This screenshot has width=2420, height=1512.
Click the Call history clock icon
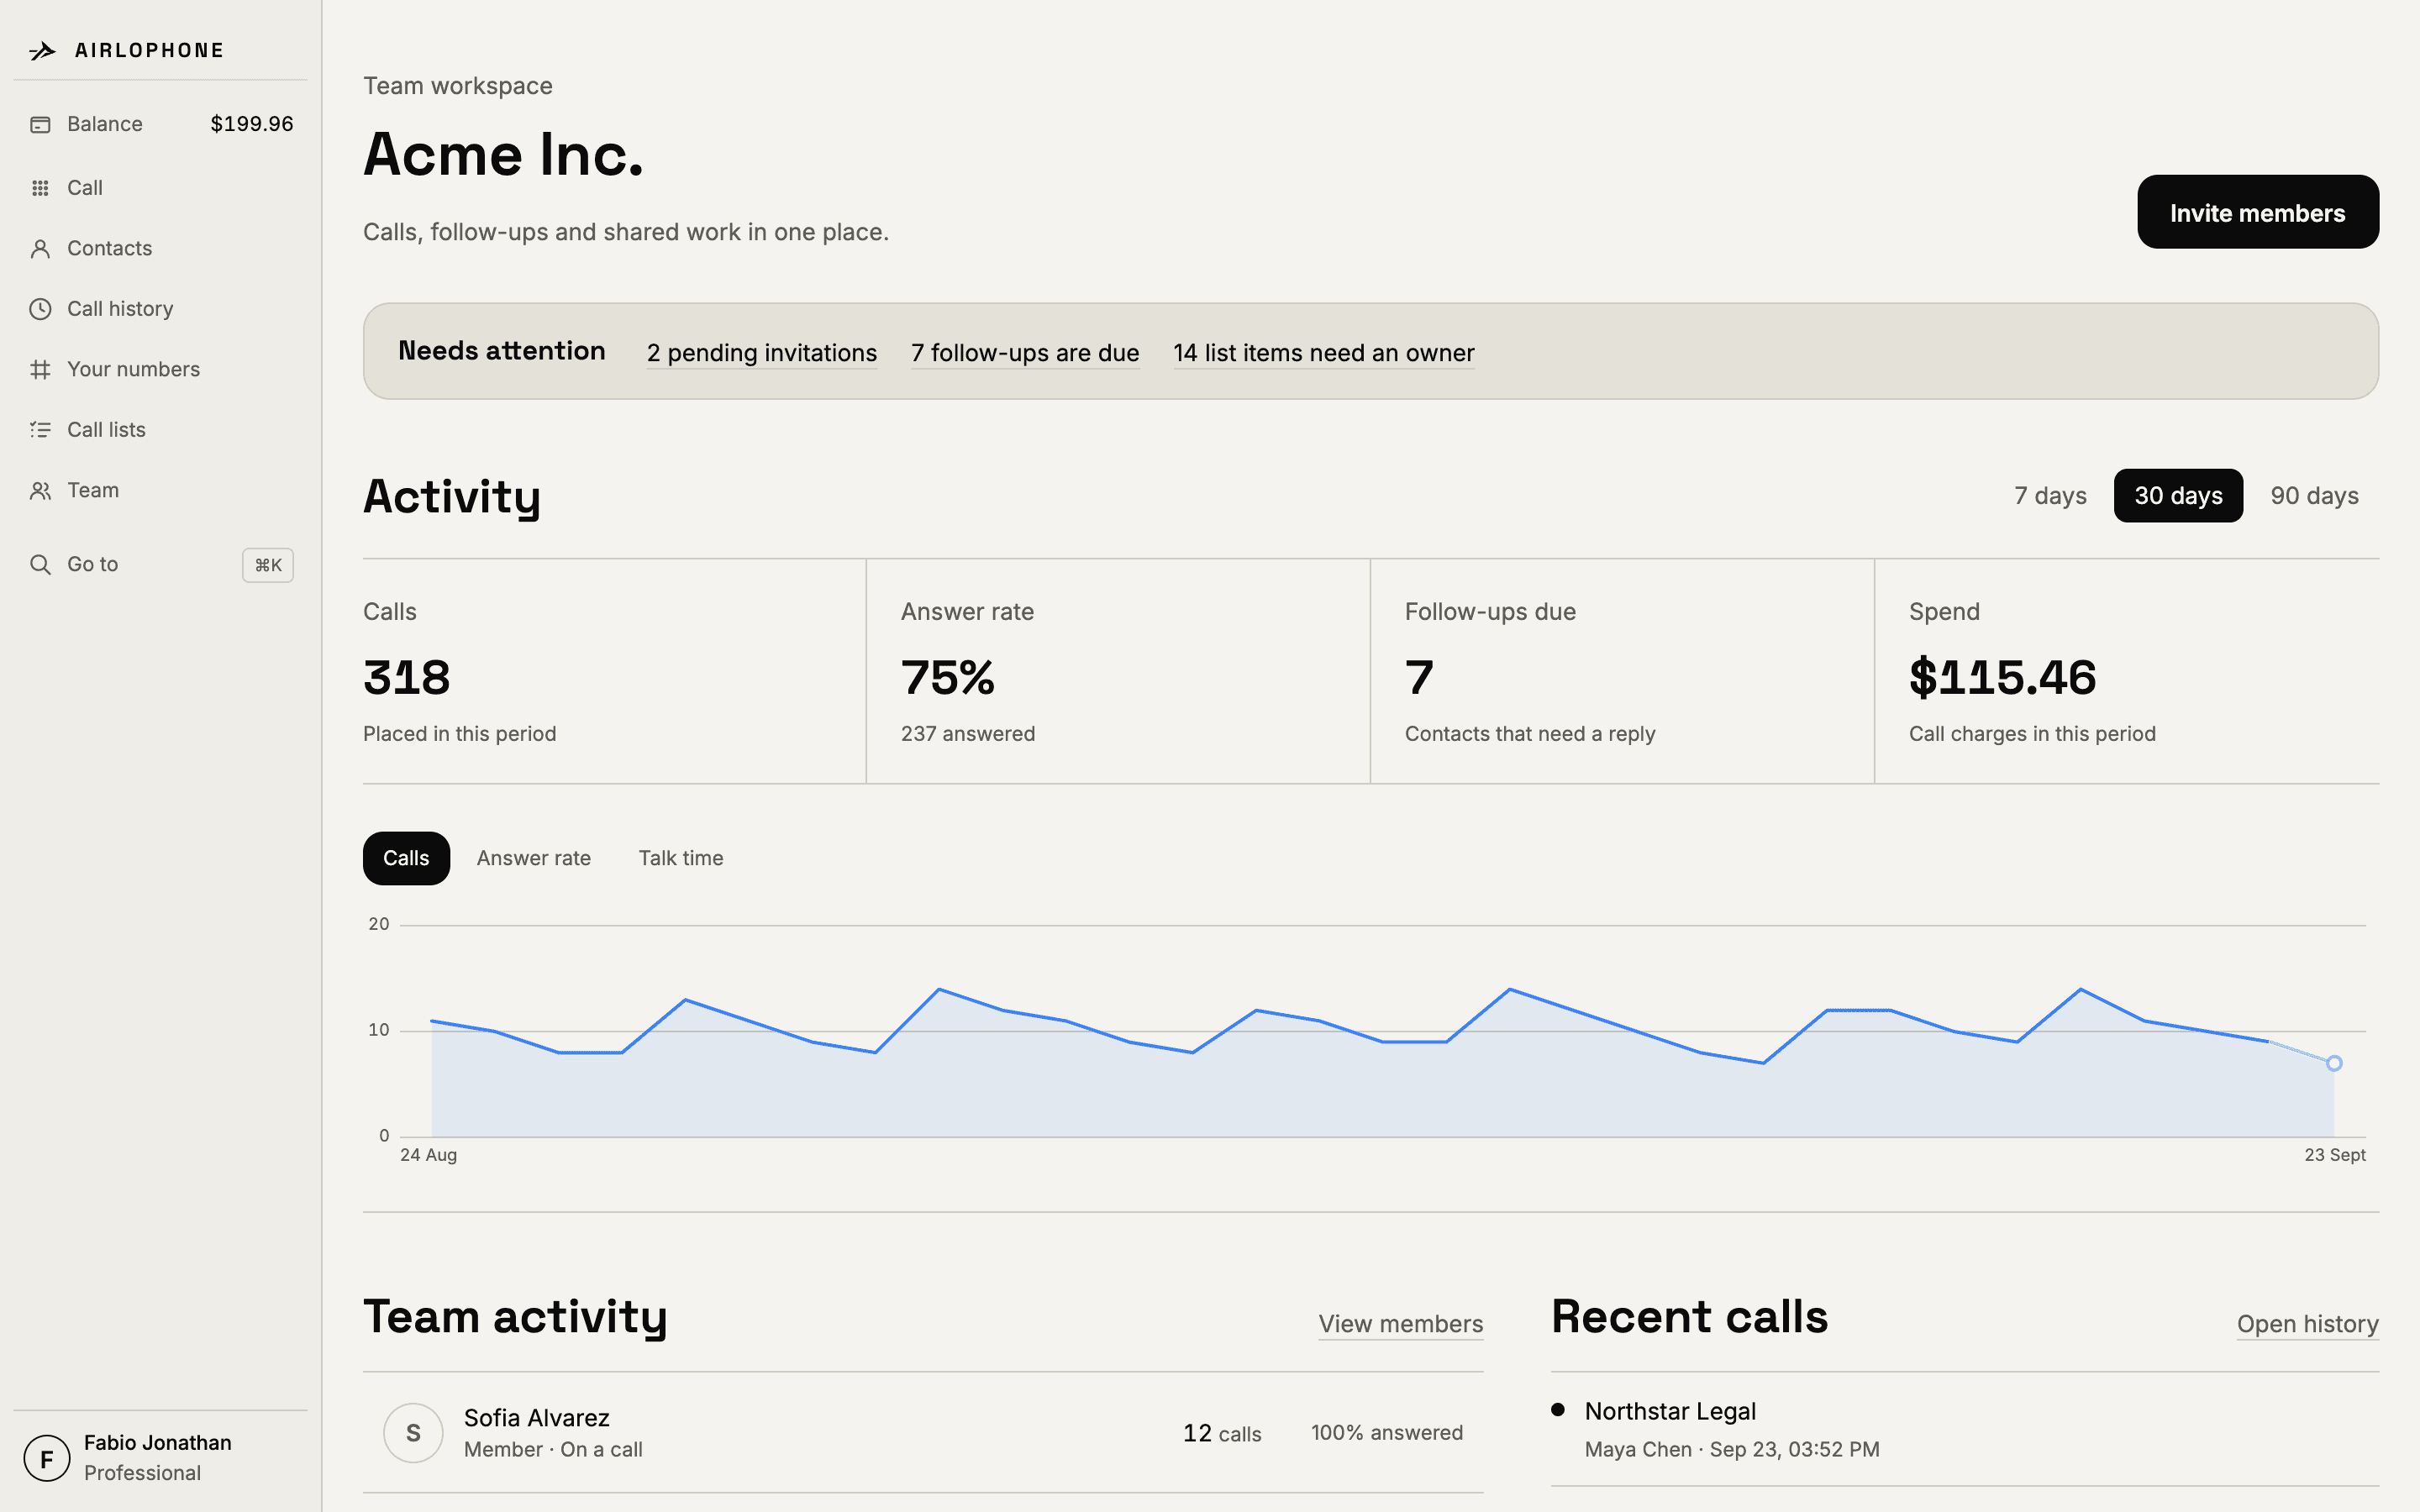[40, 309]
